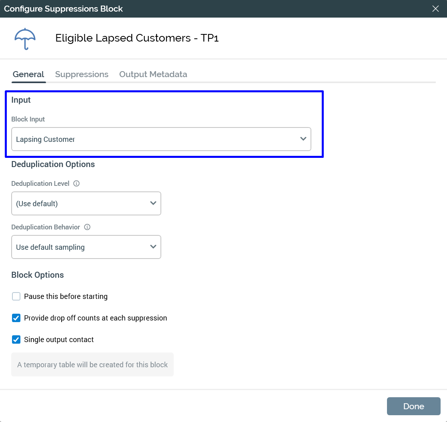Open the Use default sampling dropdown
This screenshot has height=422, width=447.
coord(86,247)
